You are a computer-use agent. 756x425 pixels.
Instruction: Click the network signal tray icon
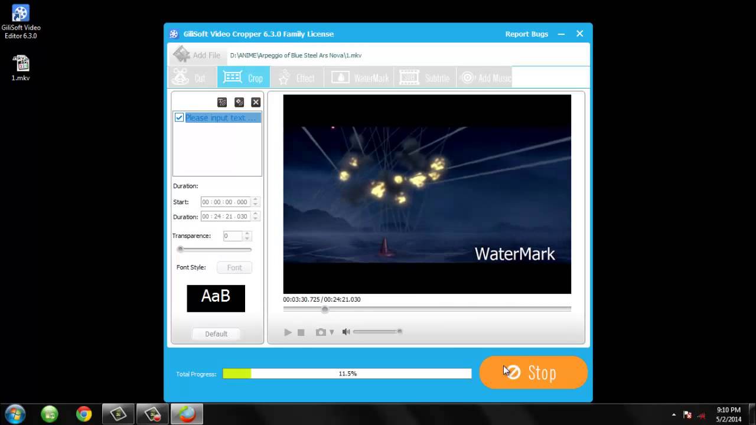702,414
